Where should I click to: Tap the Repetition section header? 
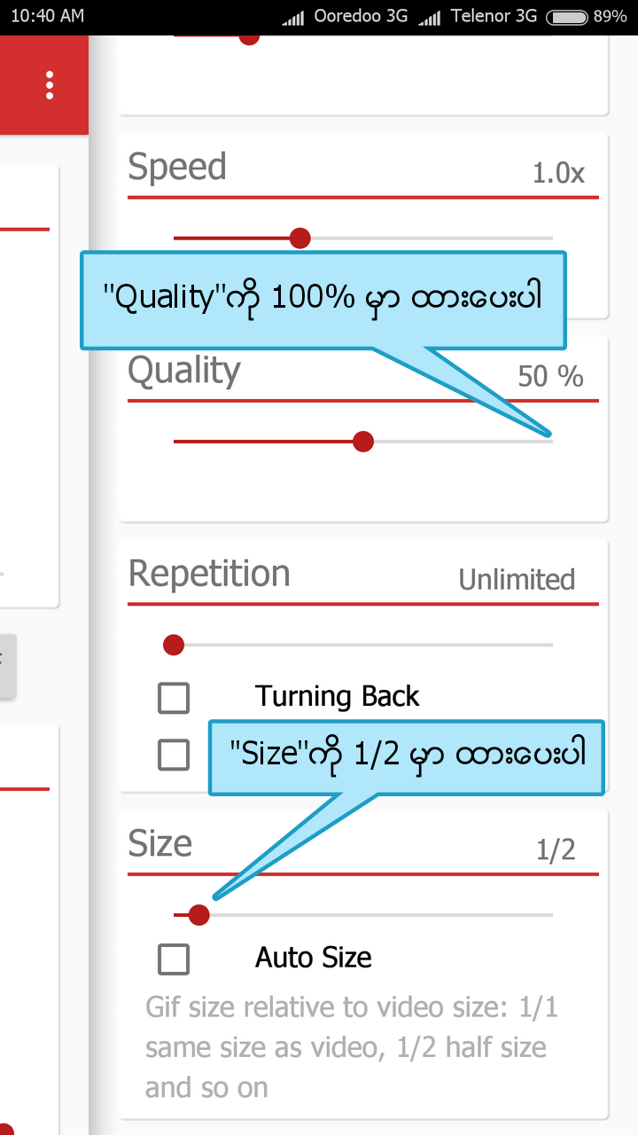pos(209,574)
